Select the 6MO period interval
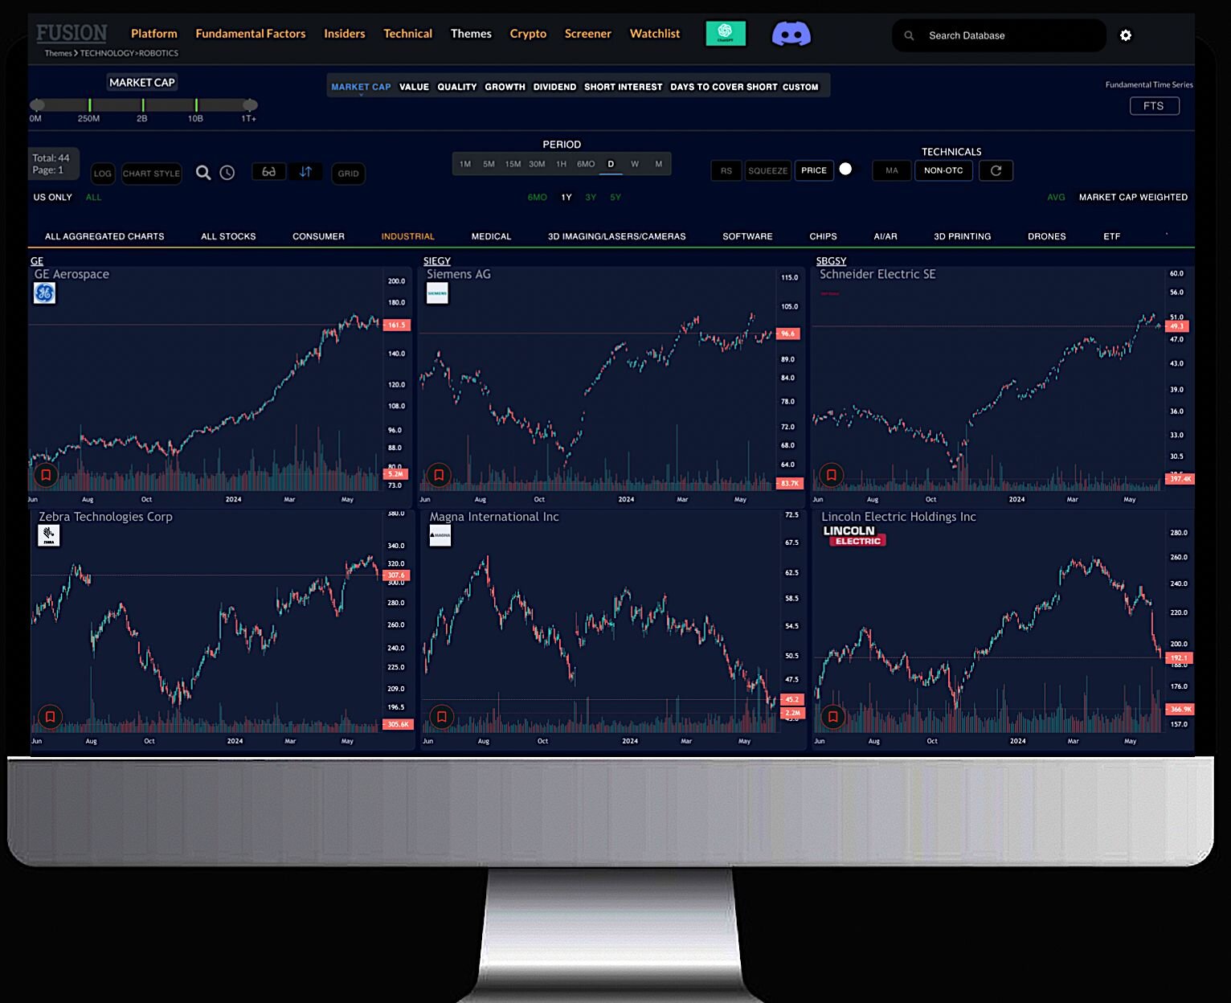The height and width of the screenshot is (1003, 1231). pyautogui.click(x=586, y=164)
